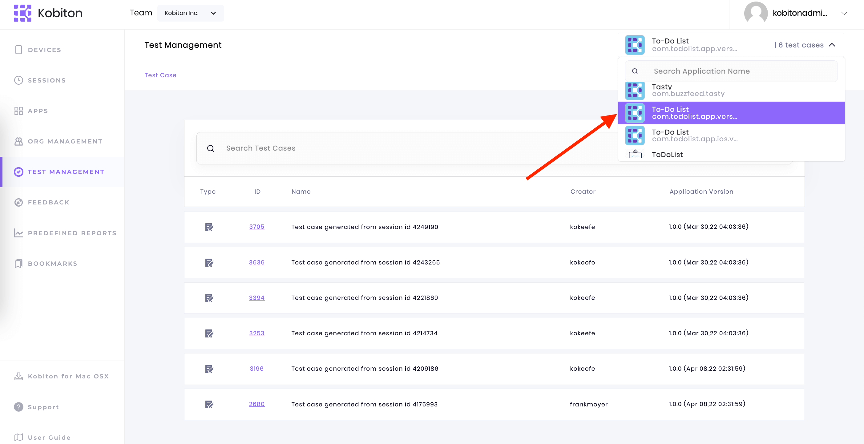Select To-Do List com.todolist.app.ios option

pyautogui.click(x=731, y=135)
